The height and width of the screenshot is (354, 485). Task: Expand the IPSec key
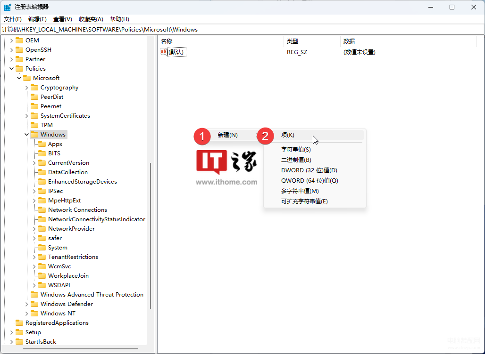[34, 191]
